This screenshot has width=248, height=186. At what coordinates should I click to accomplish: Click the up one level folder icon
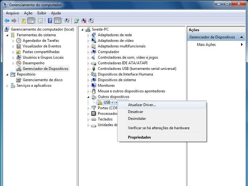(24, 21)
